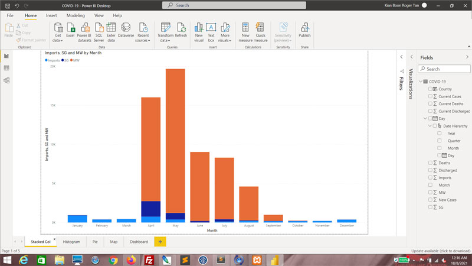Insert a New visual
This screenshot has height=266, width=472.
tap(199, 33)
